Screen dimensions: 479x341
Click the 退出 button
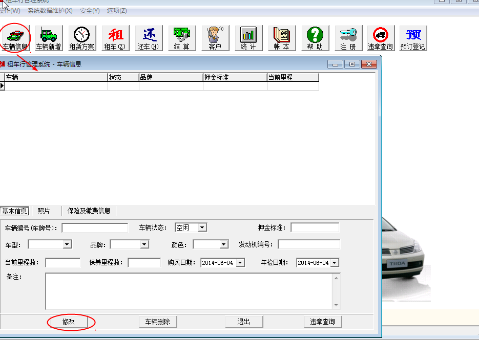coord(244,322)
